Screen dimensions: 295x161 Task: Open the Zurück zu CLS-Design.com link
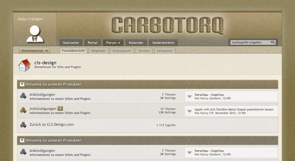click(52, 125)
